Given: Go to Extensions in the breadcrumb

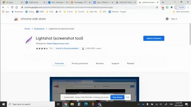Looking at the screenshot, I should pos(39,29).
